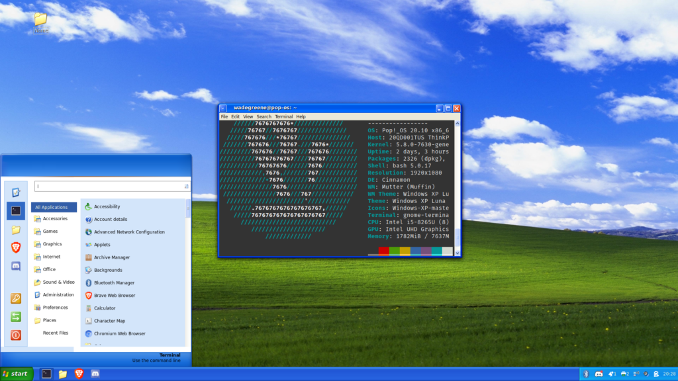Click the Bluetooth tray icon
678x381 pixels.
(586, 374)
